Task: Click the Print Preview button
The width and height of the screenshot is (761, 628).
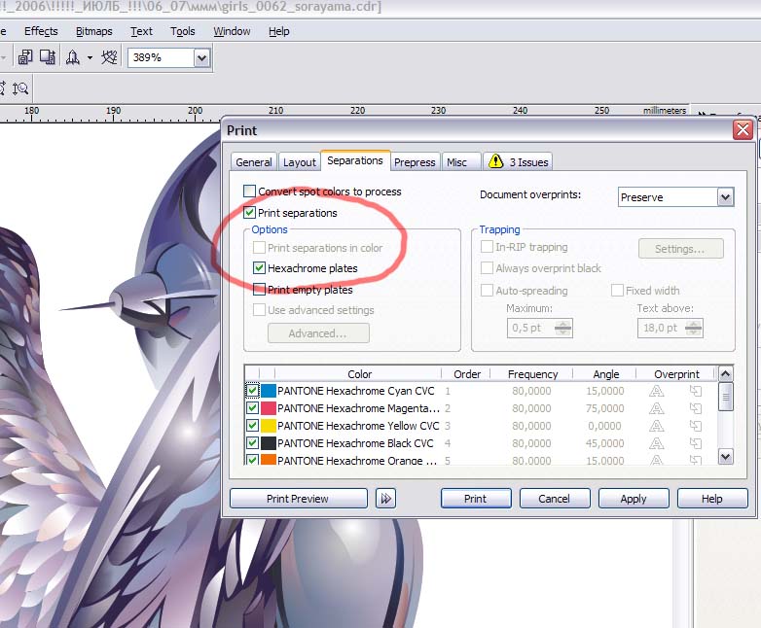Action: point(299,498)
